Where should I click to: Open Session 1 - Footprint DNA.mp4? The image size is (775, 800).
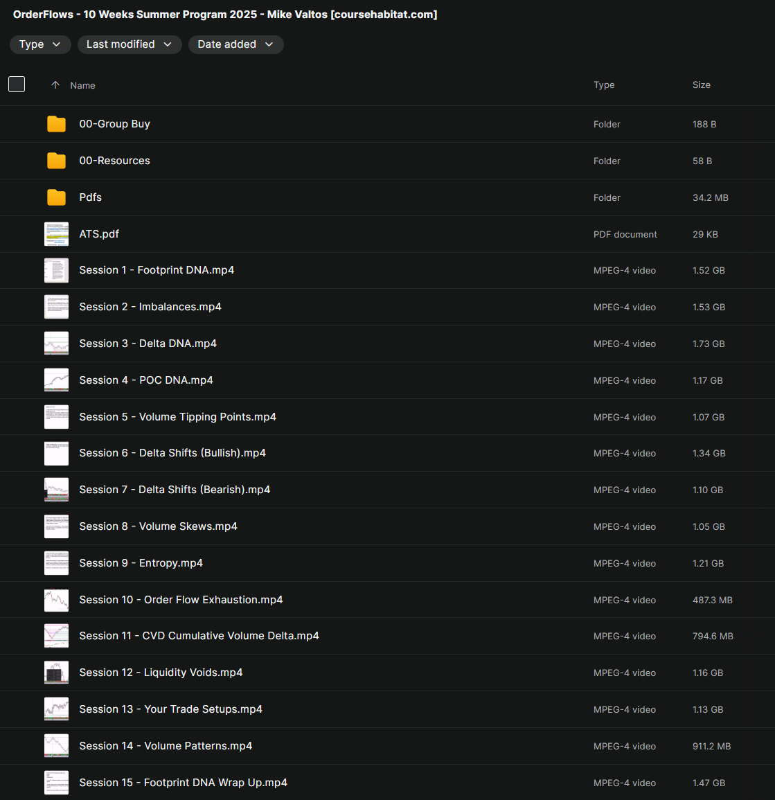click(x=157, y=270)
